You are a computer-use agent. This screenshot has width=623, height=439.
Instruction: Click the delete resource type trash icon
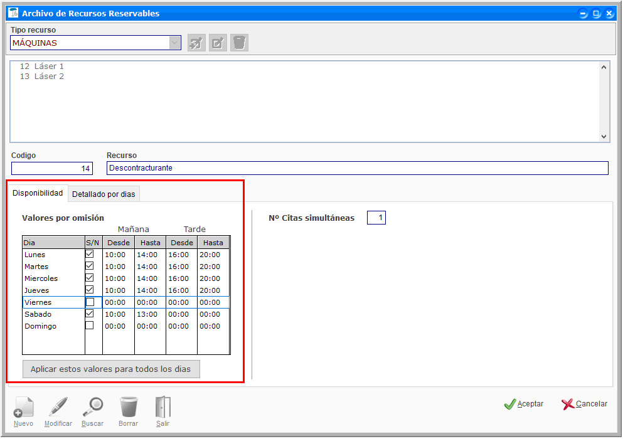[239, 43]
